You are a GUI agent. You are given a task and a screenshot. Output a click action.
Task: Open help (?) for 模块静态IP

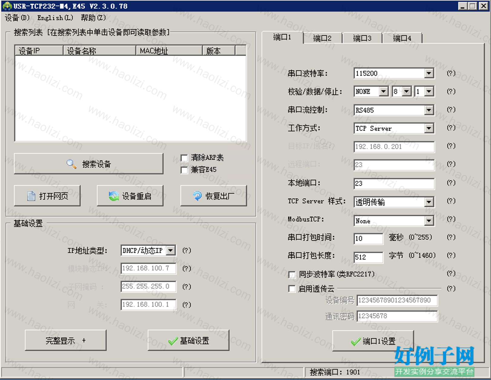pyautogui.click(x=186, y=268)
